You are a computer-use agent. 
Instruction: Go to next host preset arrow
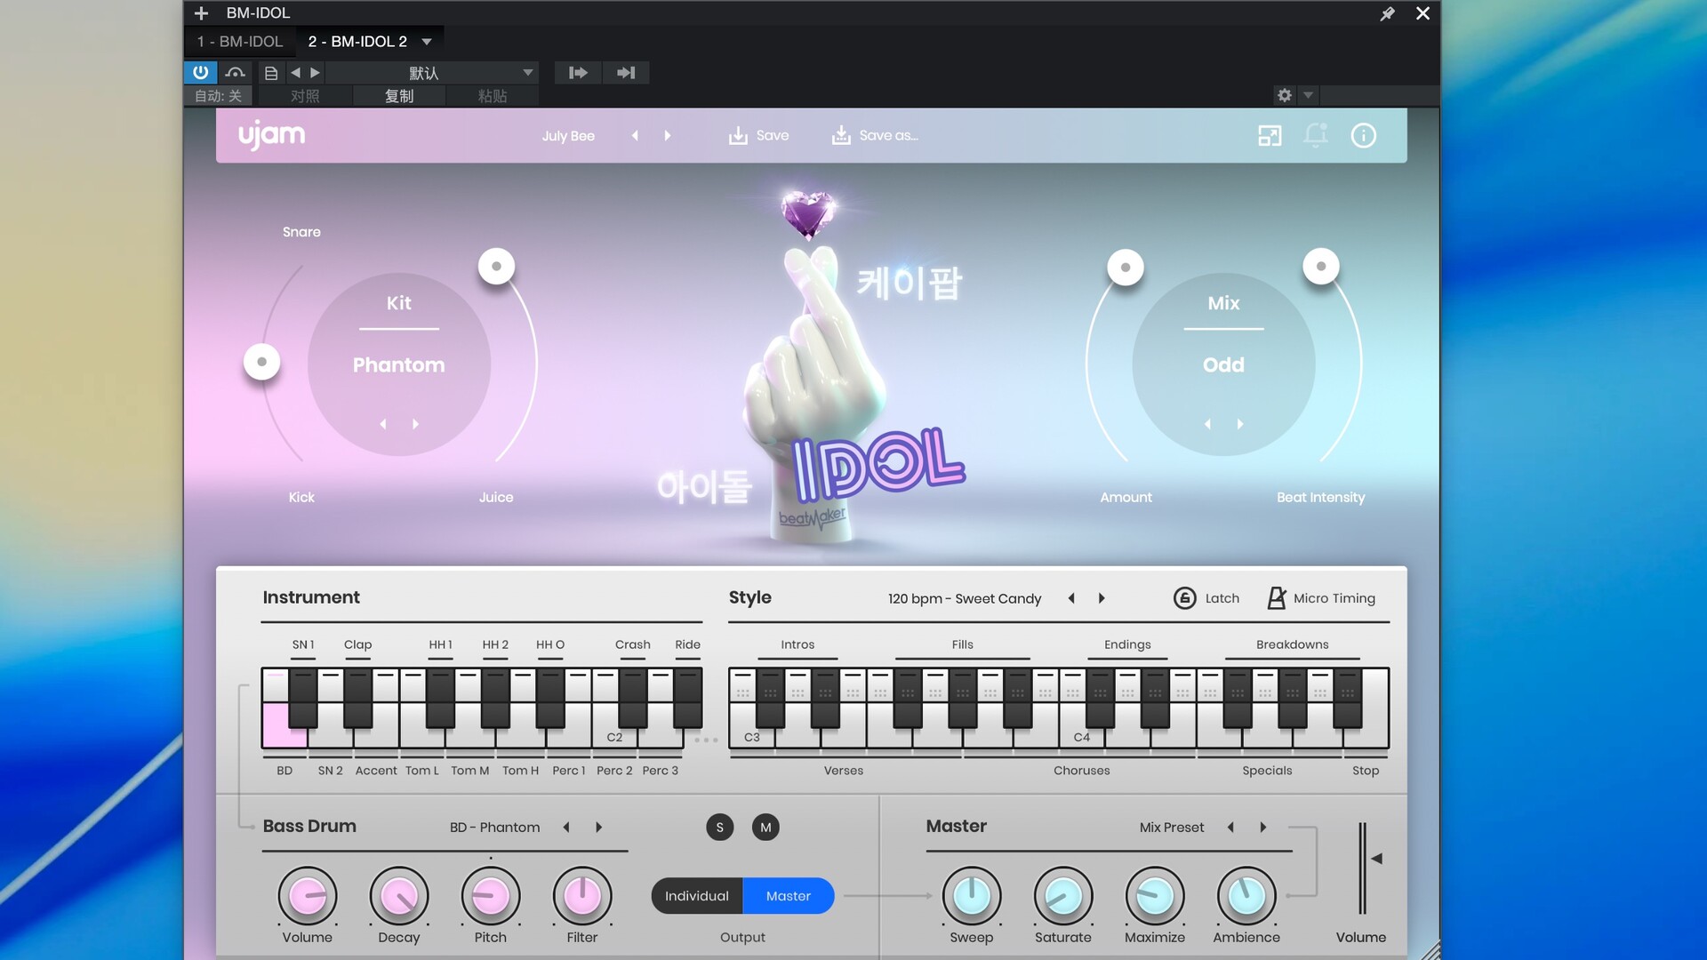(315, 73)
